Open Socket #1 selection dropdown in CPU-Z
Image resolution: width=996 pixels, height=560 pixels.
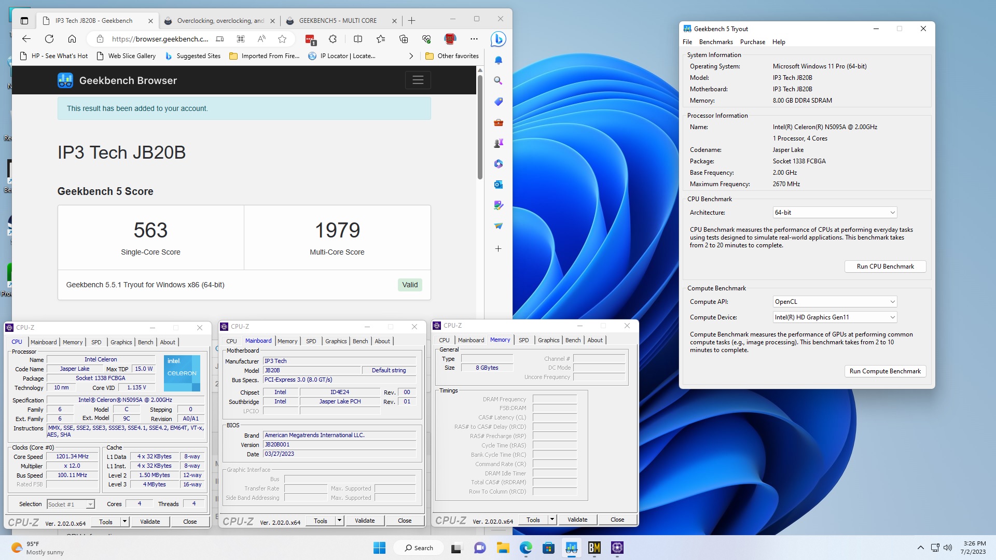pos(71,505)
